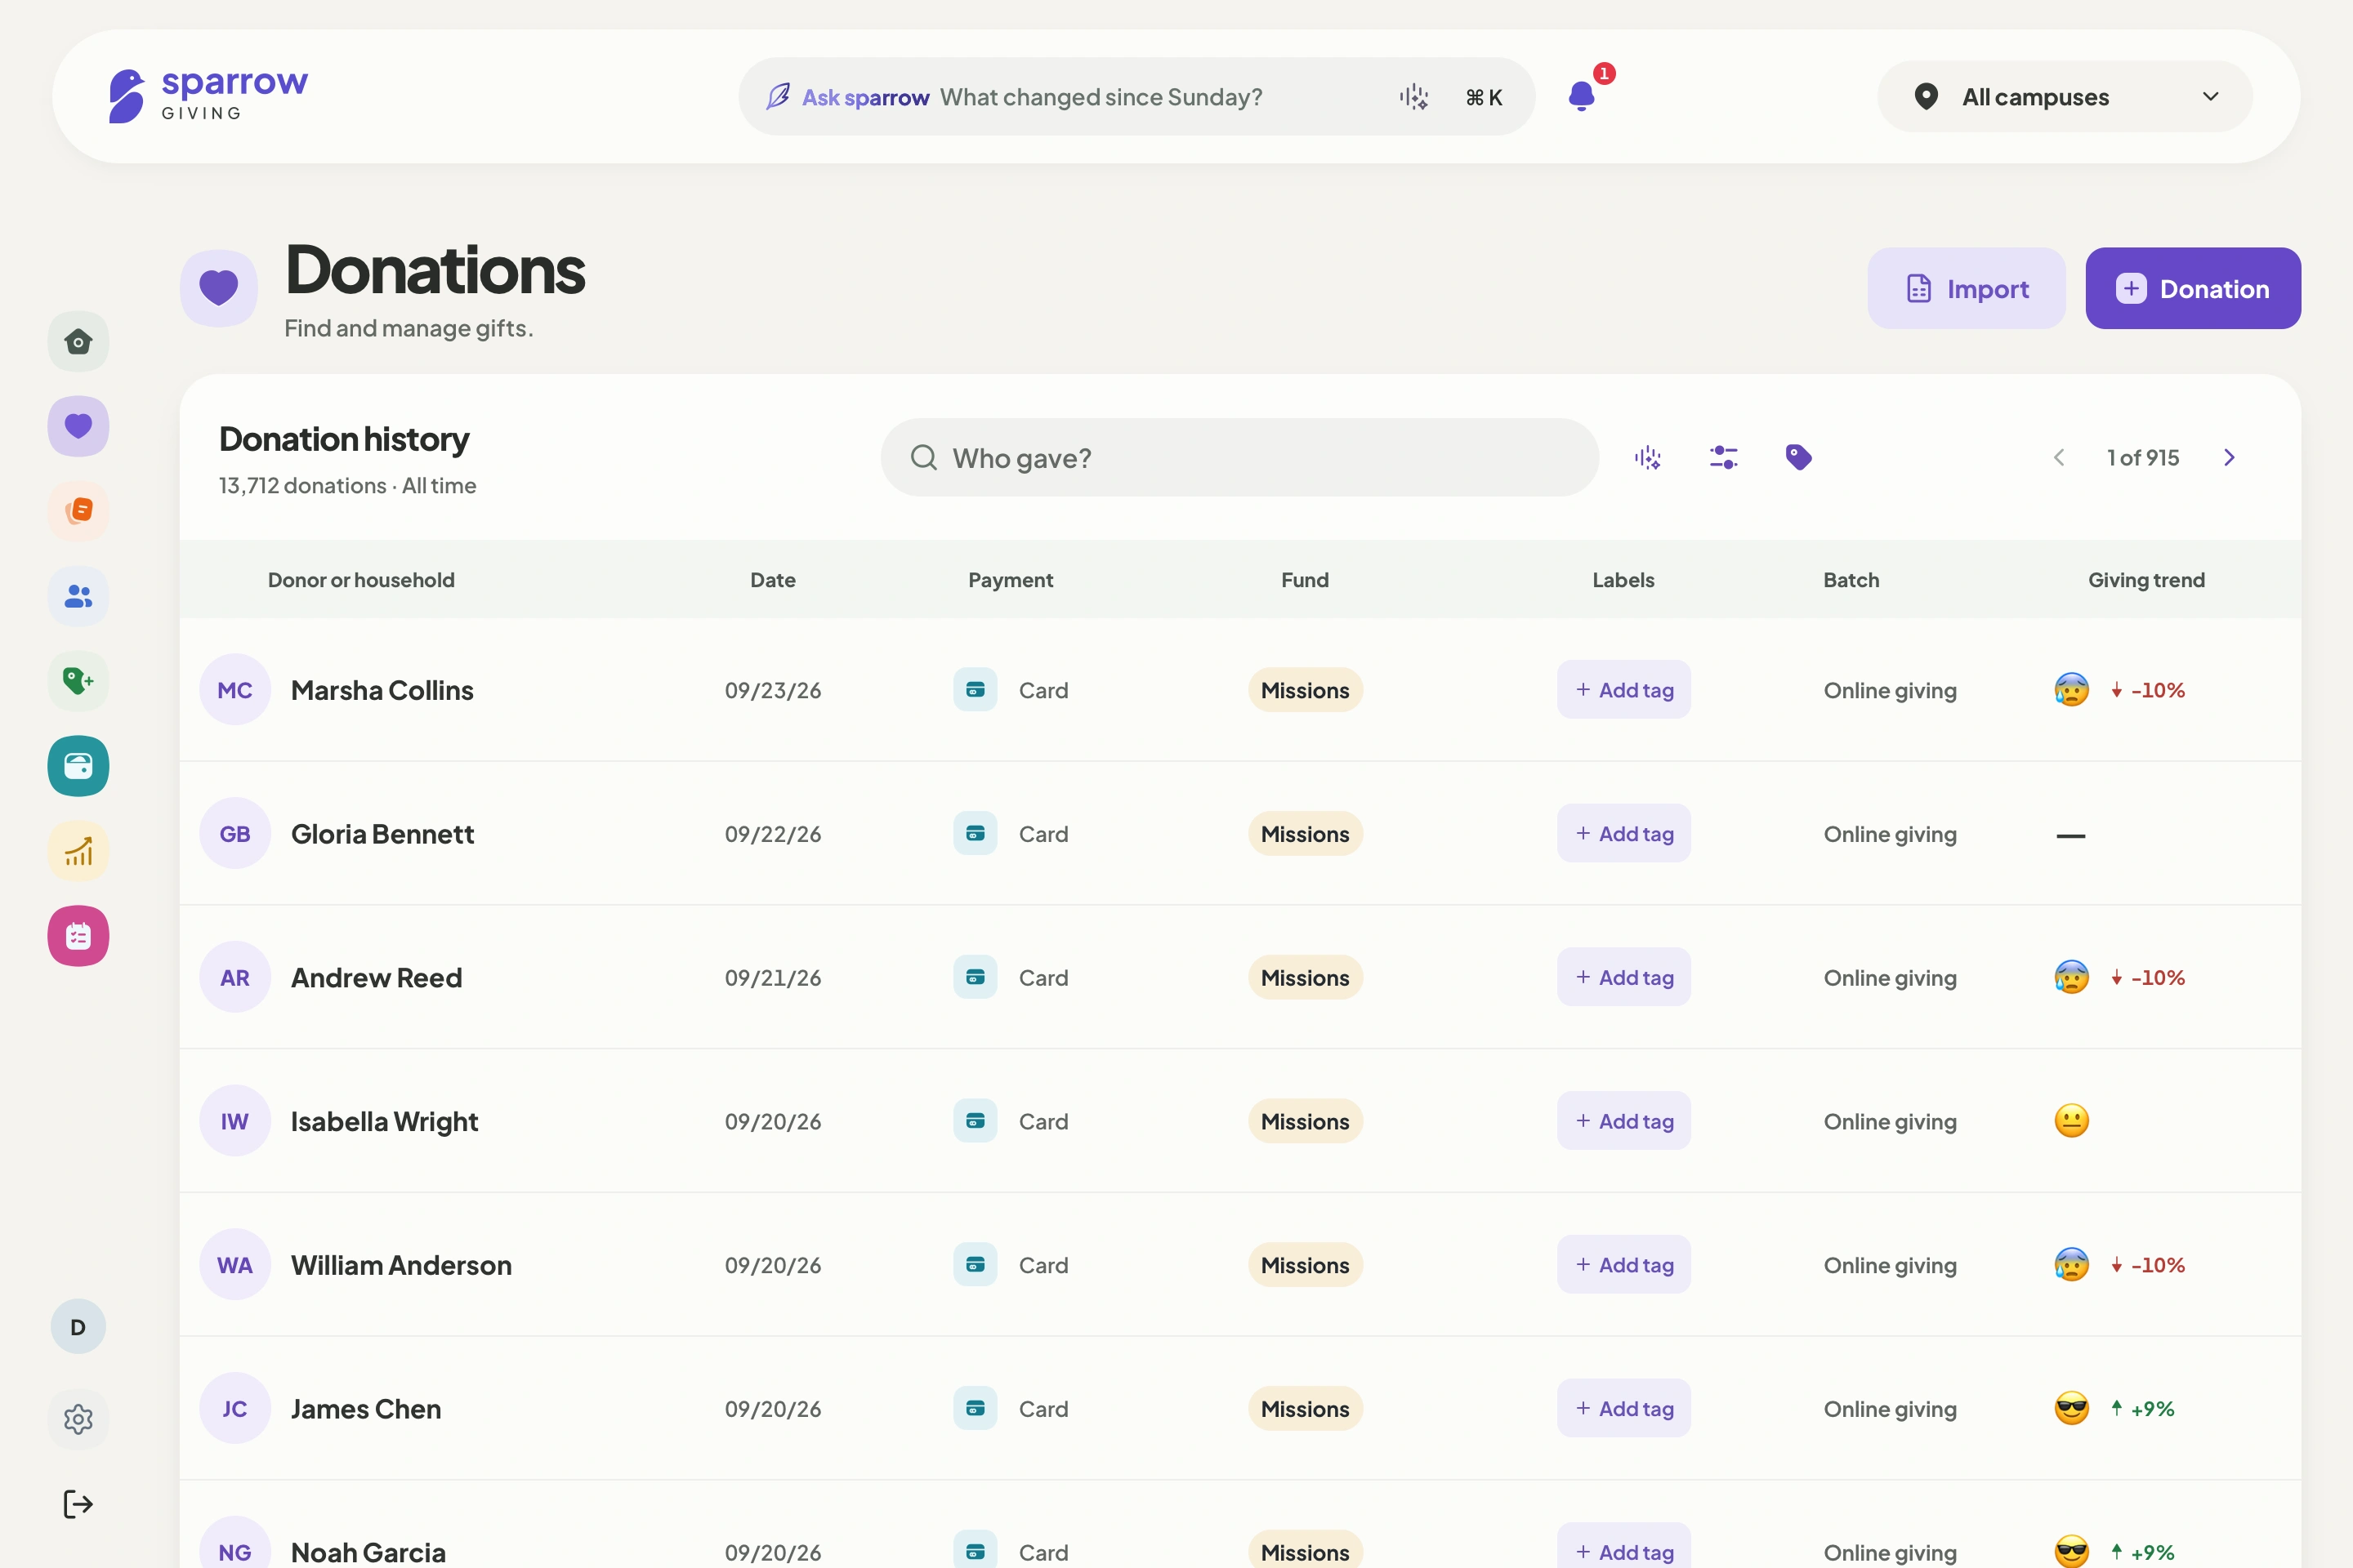2353x1568 pixels.
Task: Click the Sparrow Giving logo
Action: [208, 96]
